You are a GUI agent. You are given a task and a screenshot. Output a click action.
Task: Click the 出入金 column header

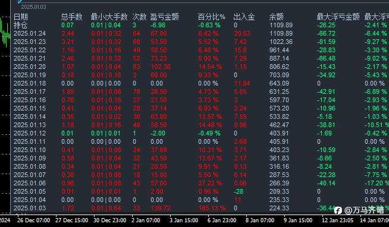pyautogui.click(x=244, y=17)
